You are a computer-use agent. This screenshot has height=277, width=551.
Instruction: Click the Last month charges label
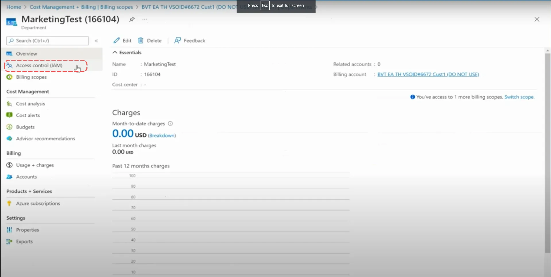(134, 145)
